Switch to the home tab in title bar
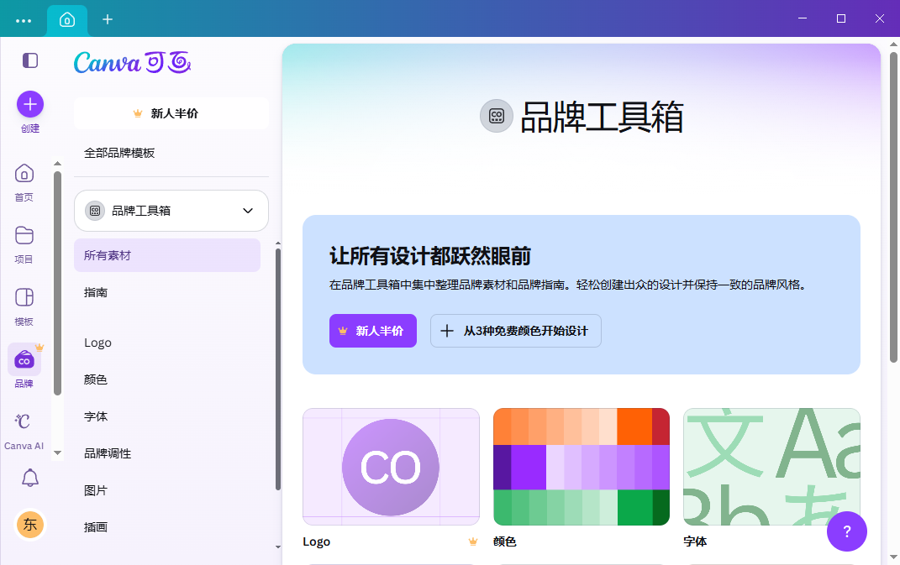 tap(67, 19)
